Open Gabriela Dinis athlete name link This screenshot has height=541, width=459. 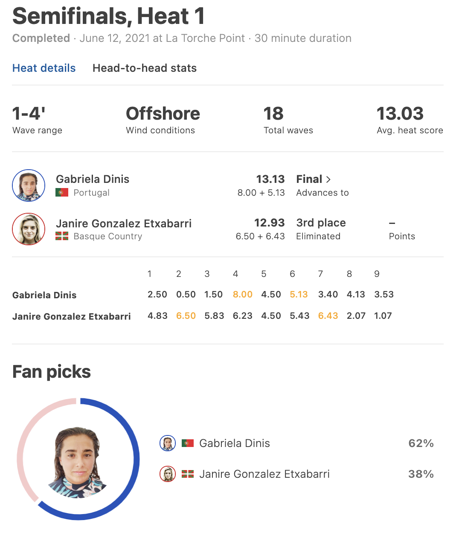(93, 179)
